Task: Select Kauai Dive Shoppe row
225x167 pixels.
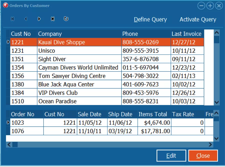Action: (x=107, y=42)
